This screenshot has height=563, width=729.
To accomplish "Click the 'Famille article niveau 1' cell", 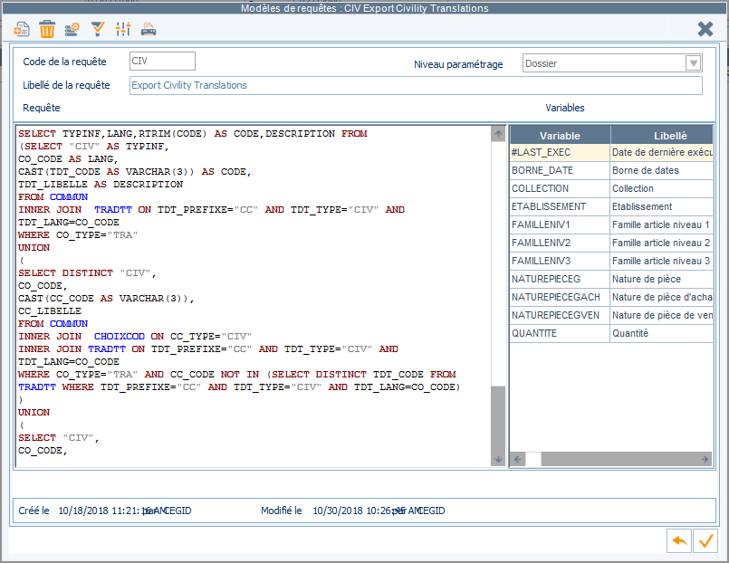I will (x=662, y=224).
